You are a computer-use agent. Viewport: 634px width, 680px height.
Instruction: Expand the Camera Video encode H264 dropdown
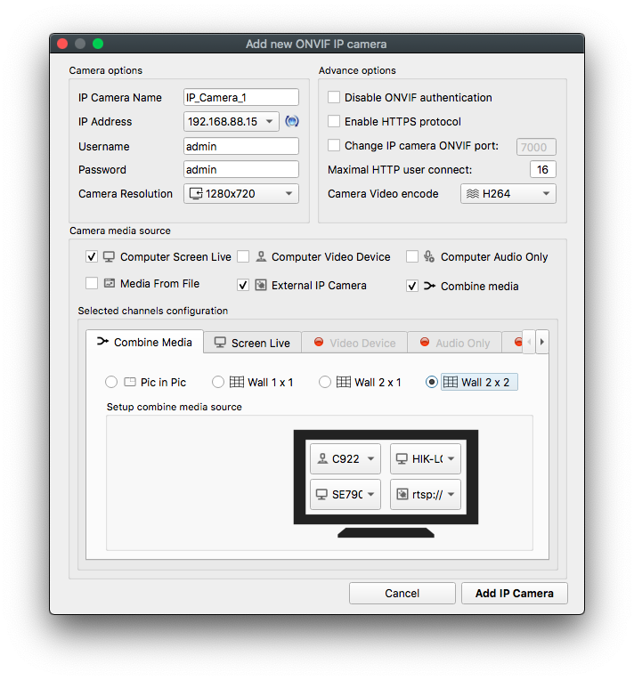508,193
